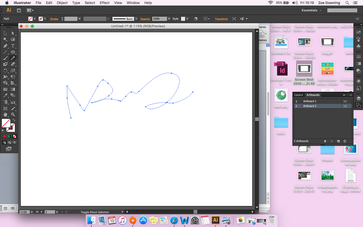The image size is (363, 227).
Task: Click the Transform link
Action: point(221,19)
